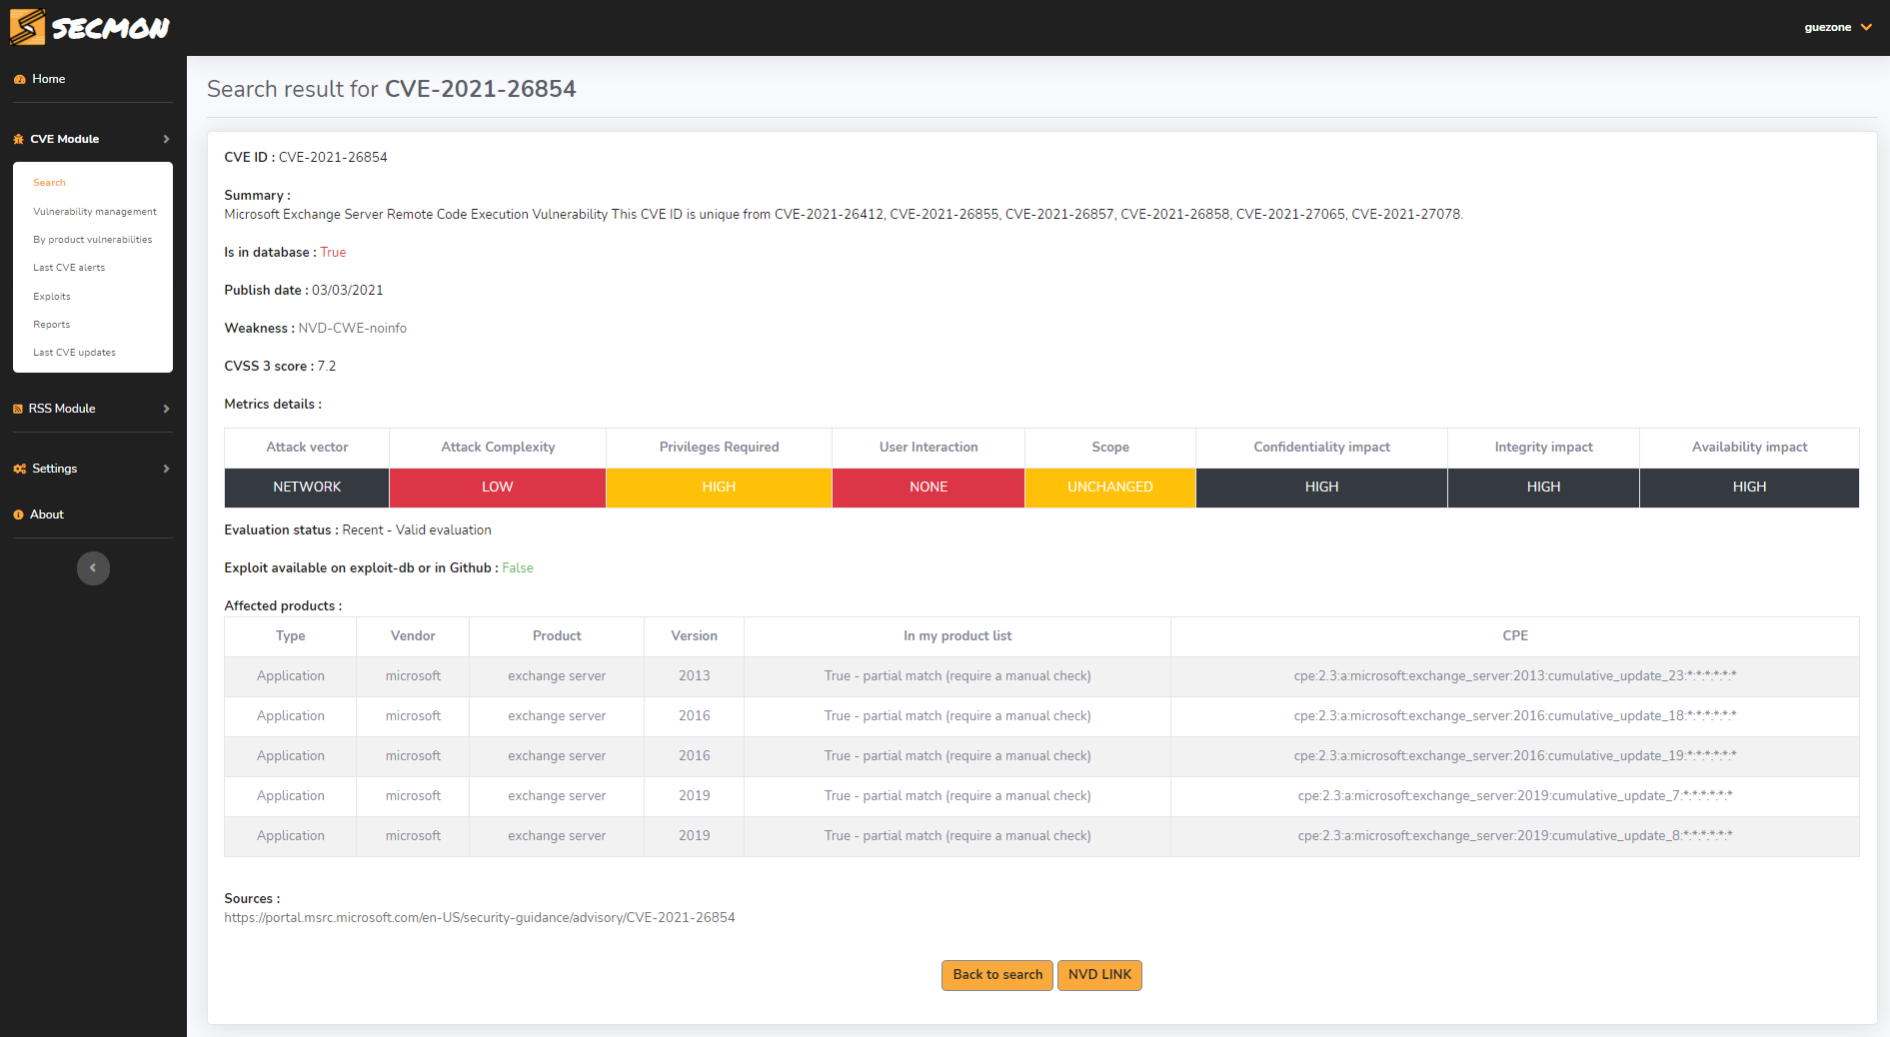Click HIGH under Availability impact
Image resolution: width=1890 pixels, height=1037 pixels.
1749,488
